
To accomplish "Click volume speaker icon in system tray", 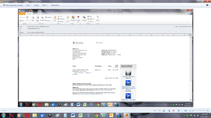I will pos(198,115).
